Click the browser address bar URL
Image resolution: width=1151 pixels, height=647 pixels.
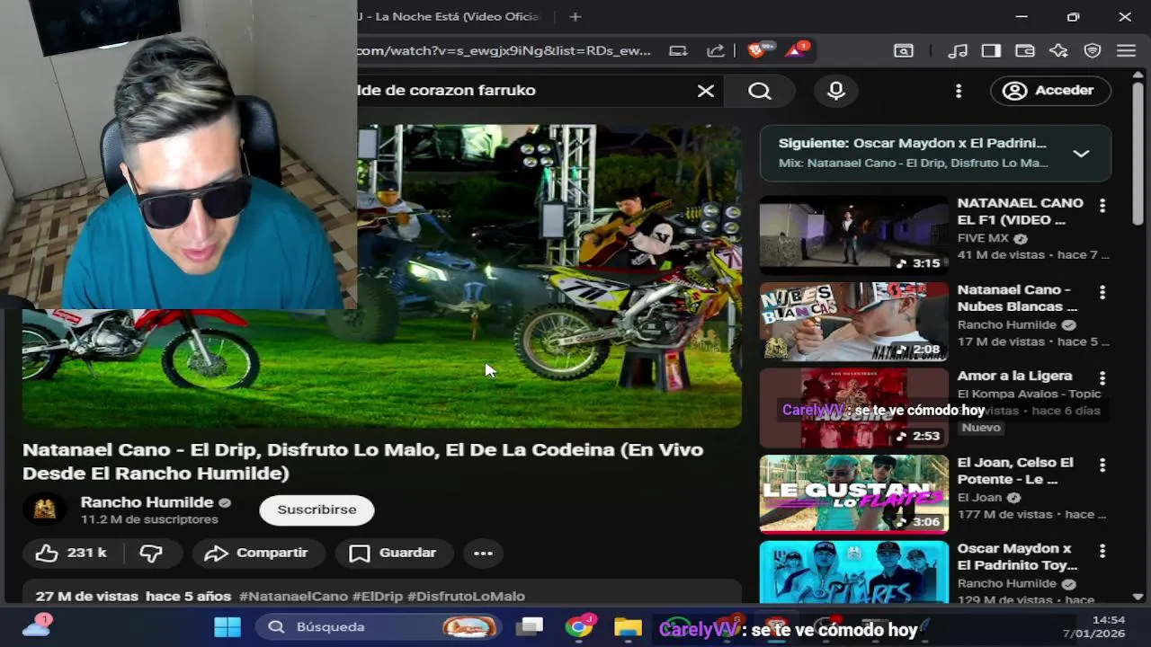[504, 51]
